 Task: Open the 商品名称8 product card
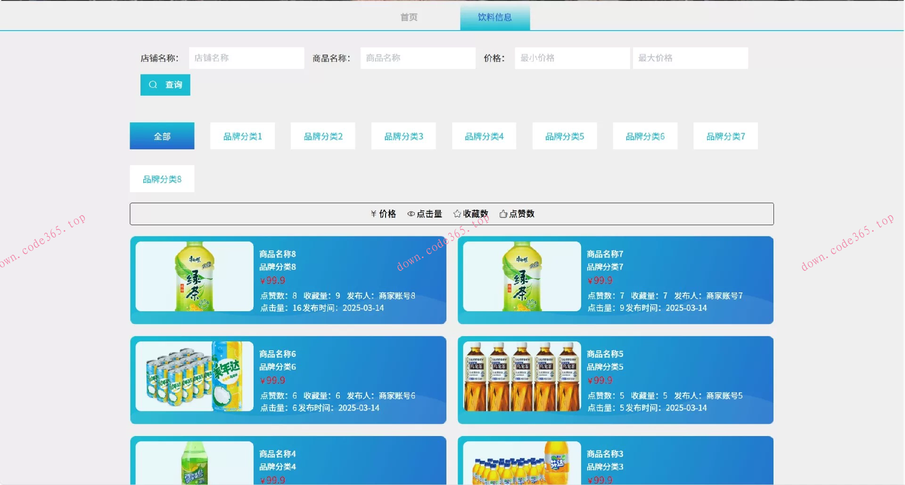(288, 280)
